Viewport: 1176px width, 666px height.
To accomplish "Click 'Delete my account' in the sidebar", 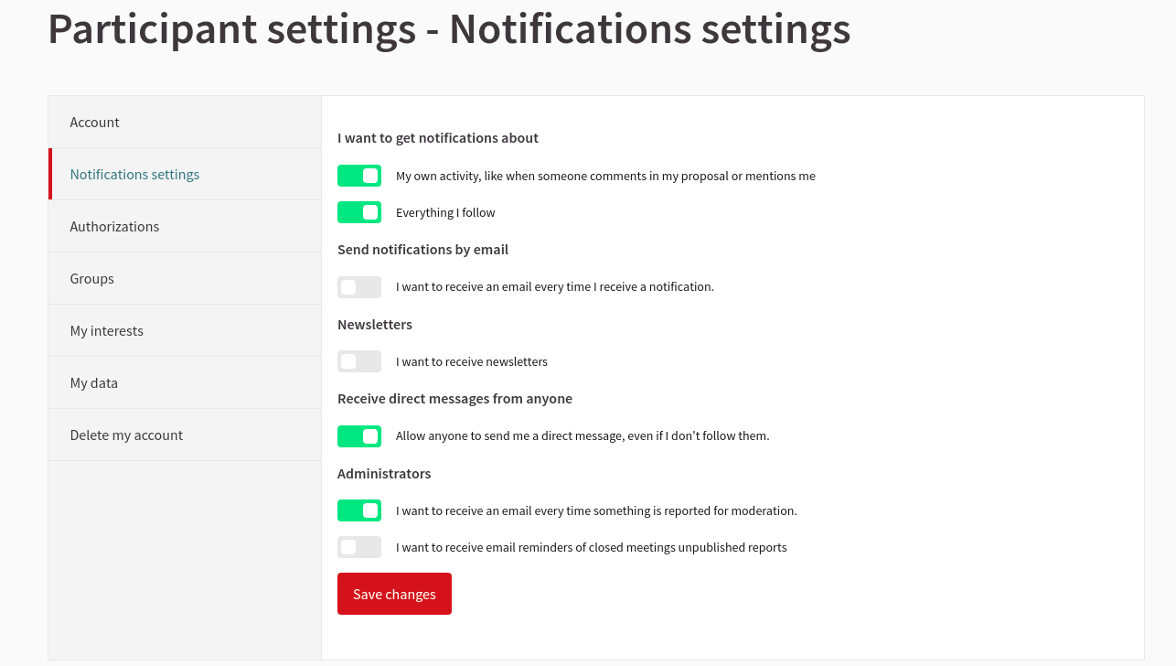I will pyautogui.click(x=126, y=435).
